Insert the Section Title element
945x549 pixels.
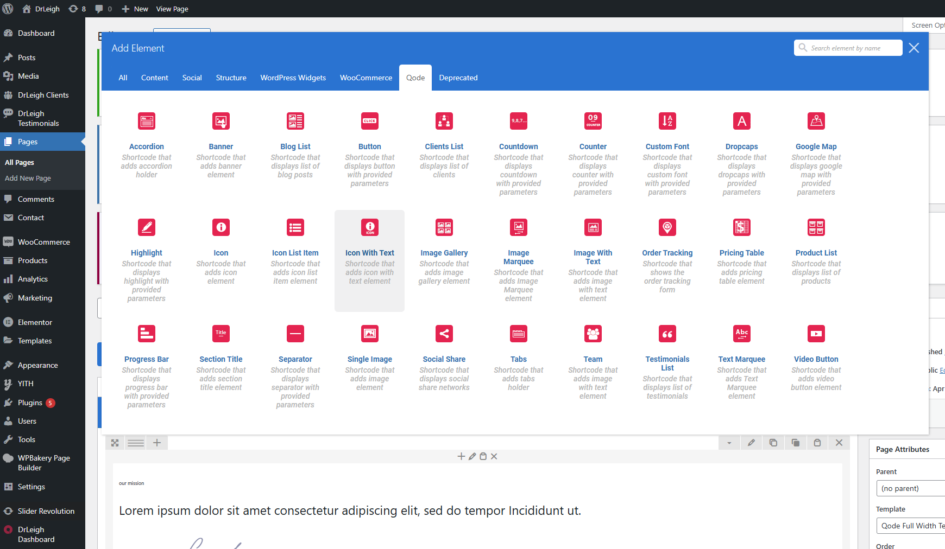221,359
